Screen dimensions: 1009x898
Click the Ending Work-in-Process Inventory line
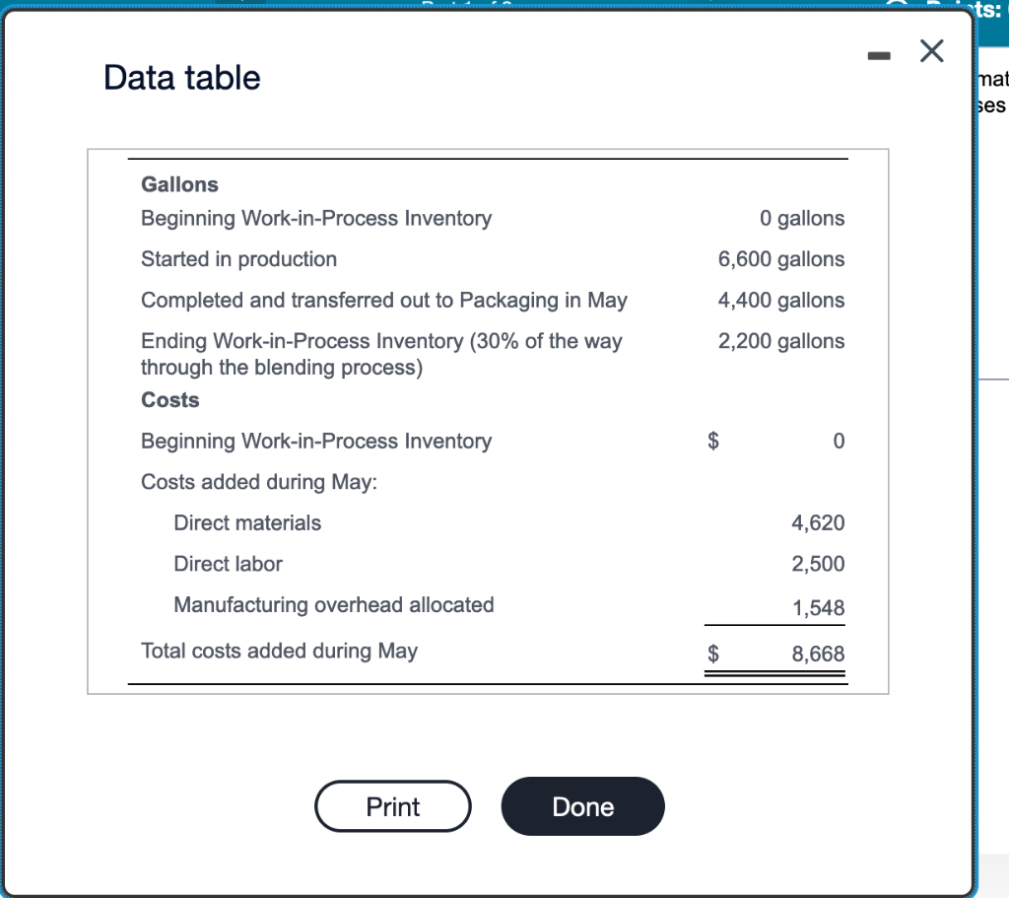[382, 340]
